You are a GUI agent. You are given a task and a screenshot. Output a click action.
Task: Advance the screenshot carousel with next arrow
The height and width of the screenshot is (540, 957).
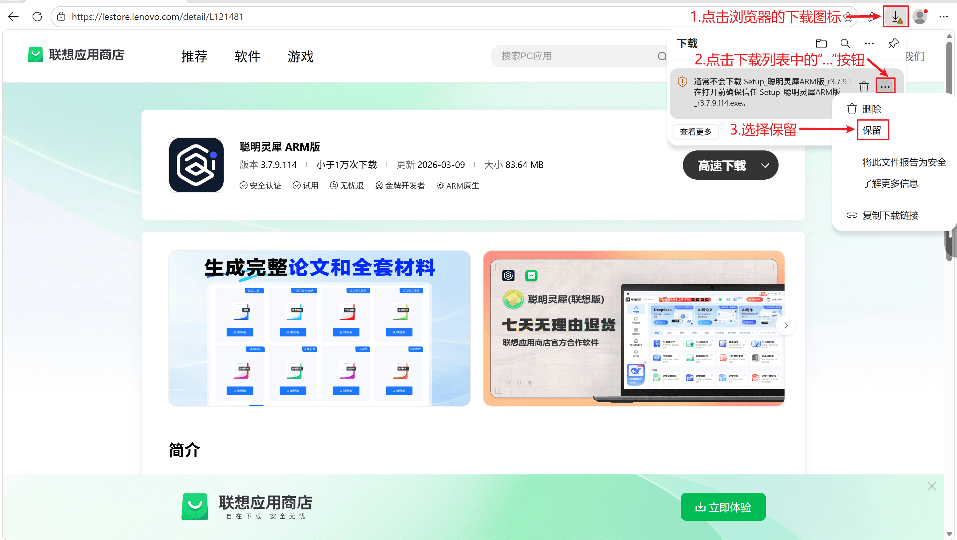786,325
